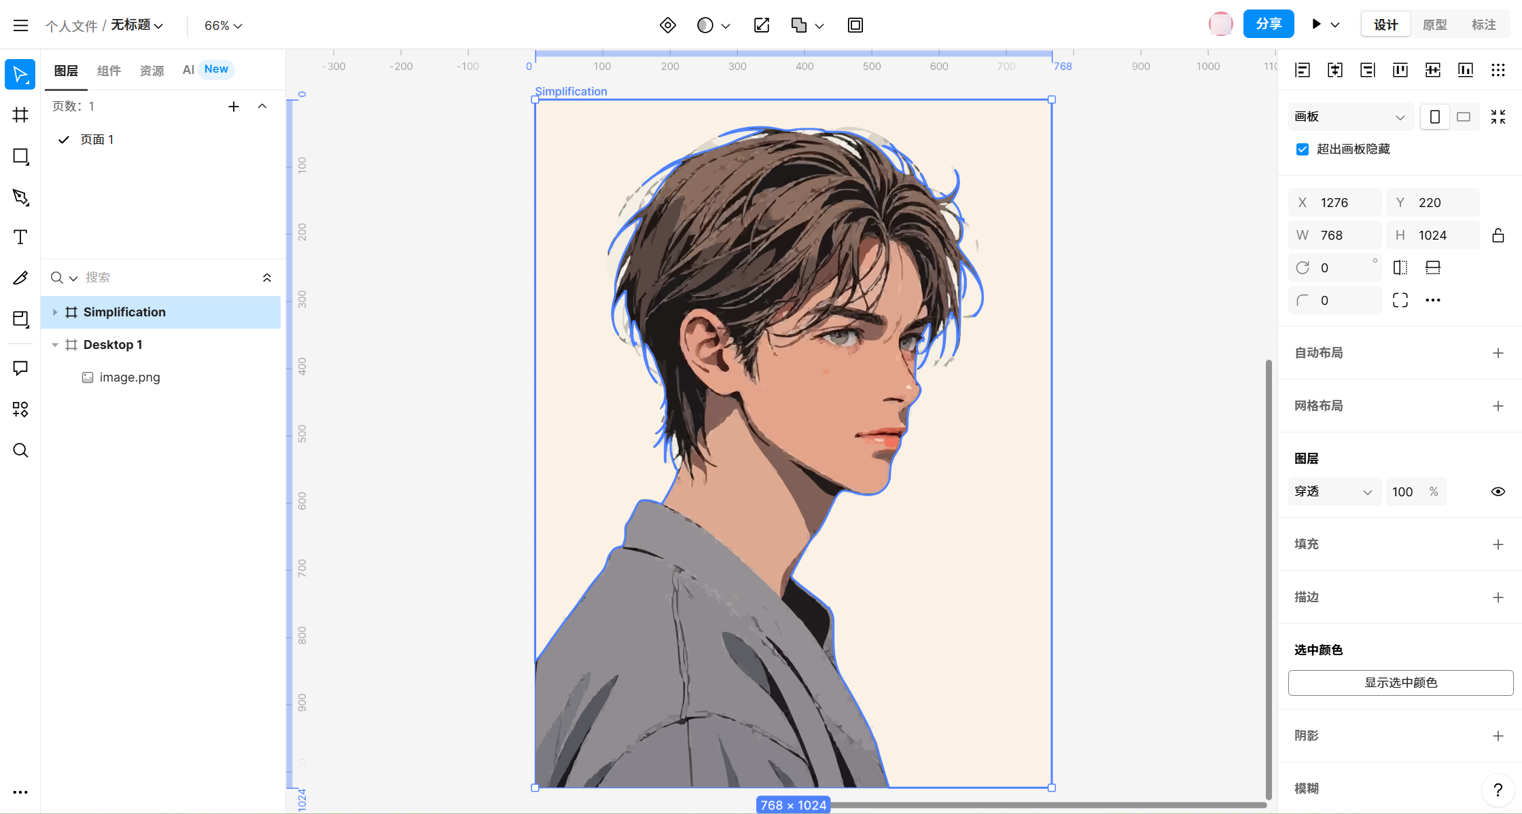Select the Pencil drawing tool
1522x814 pixels.
click(x=20, y=278)
